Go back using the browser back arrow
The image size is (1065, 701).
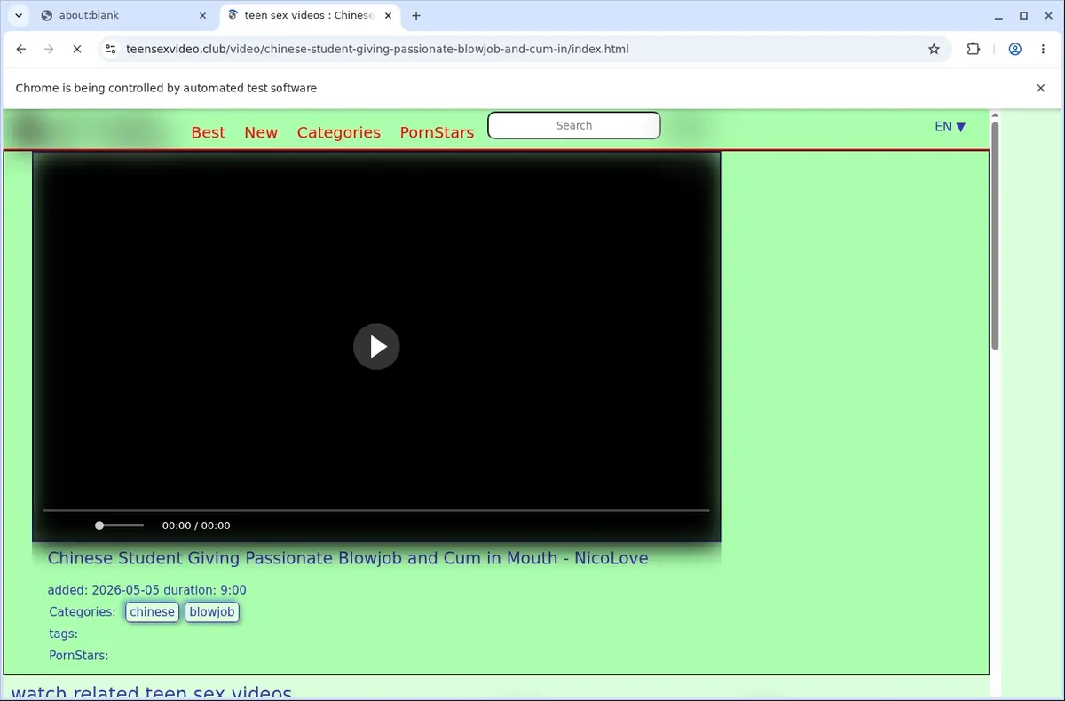coord(21,50)
